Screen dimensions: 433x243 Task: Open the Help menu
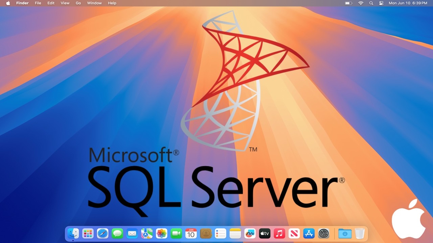point(112,3)
